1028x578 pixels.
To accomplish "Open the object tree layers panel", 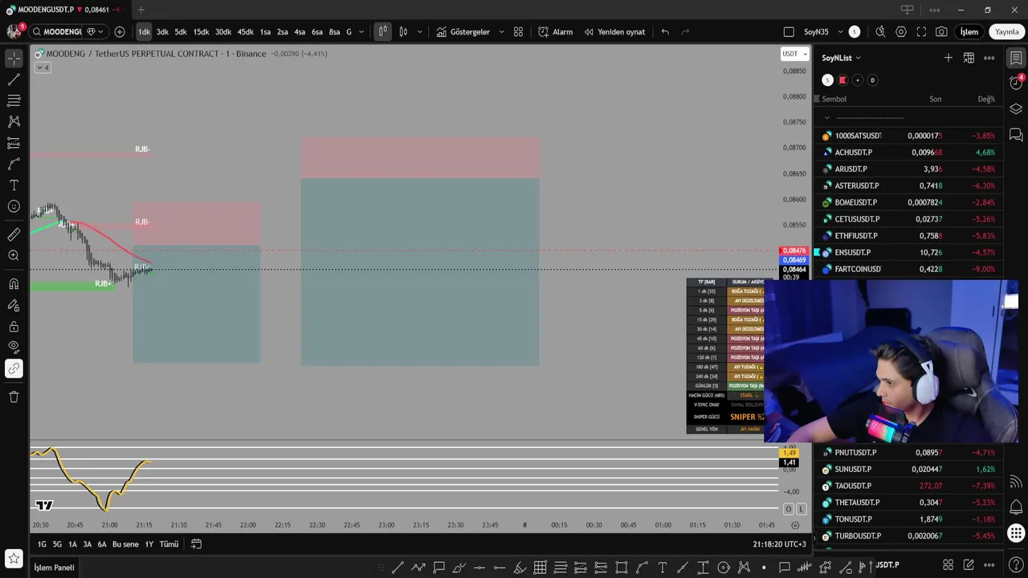I will pos(1016,108).
